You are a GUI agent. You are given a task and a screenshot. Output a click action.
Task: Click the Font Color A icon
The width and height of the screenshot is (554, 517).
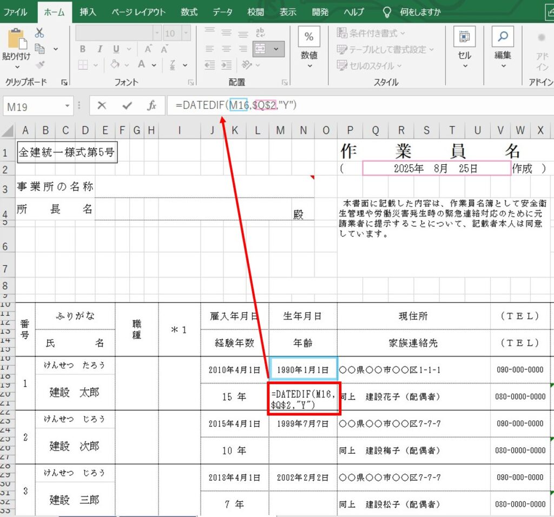coord(142,64)
